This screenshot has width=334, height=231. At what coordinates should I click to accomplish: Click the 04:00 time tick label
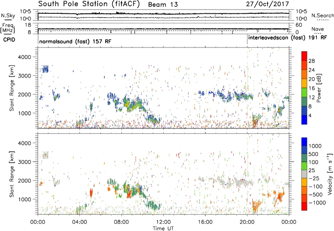click(x=79, y=222)
